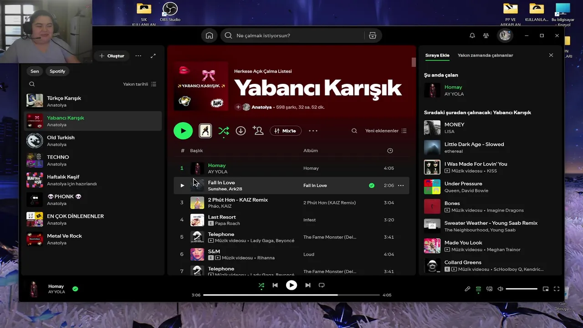Download the Yabancı Karışık playlist
The height and width of the screenshot is (328, 583).
pyautogui.click(x=240, y=131)
